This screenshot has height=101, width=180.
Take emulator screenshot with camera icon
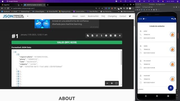click(x=154, y=10)
